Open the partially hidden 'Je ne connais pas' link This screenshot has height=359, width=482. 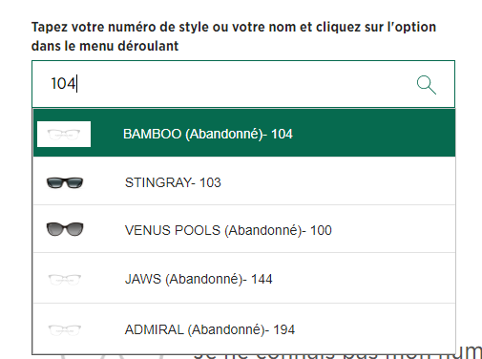coord(337,354)
